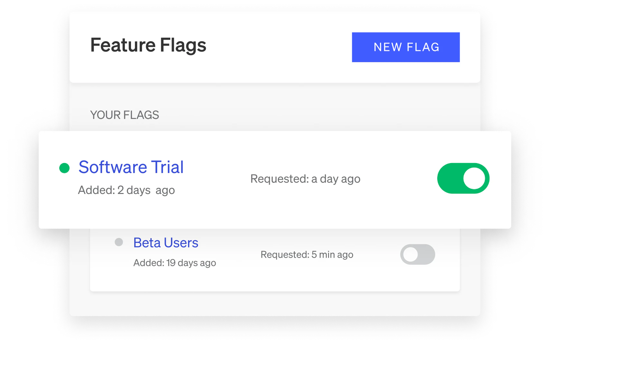Select the 'Requested: a day ago' text
Image resolution: width=620 pixels, height=367 pixels.
click(305, 179)
